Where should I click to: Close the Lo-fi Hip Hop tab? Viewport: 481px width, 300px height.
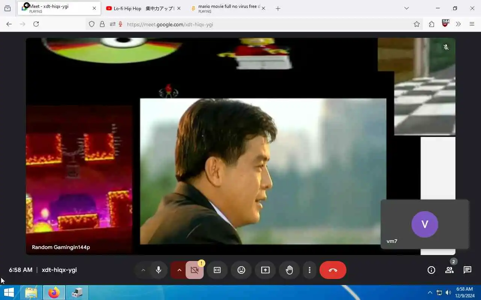pyautogui.click(x=179, y=8)
